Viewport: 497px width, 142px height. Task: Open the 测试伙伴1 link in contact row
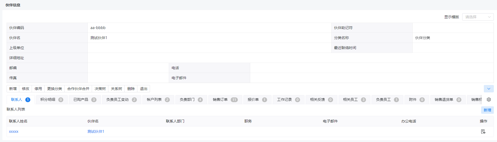click(96, 131)
